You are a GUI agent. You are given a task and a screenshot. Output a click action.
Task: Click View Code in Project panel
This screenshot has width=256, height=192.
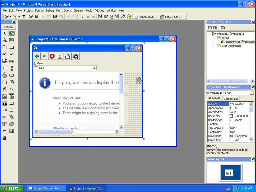pyautogui.click(x=210, y=27)
